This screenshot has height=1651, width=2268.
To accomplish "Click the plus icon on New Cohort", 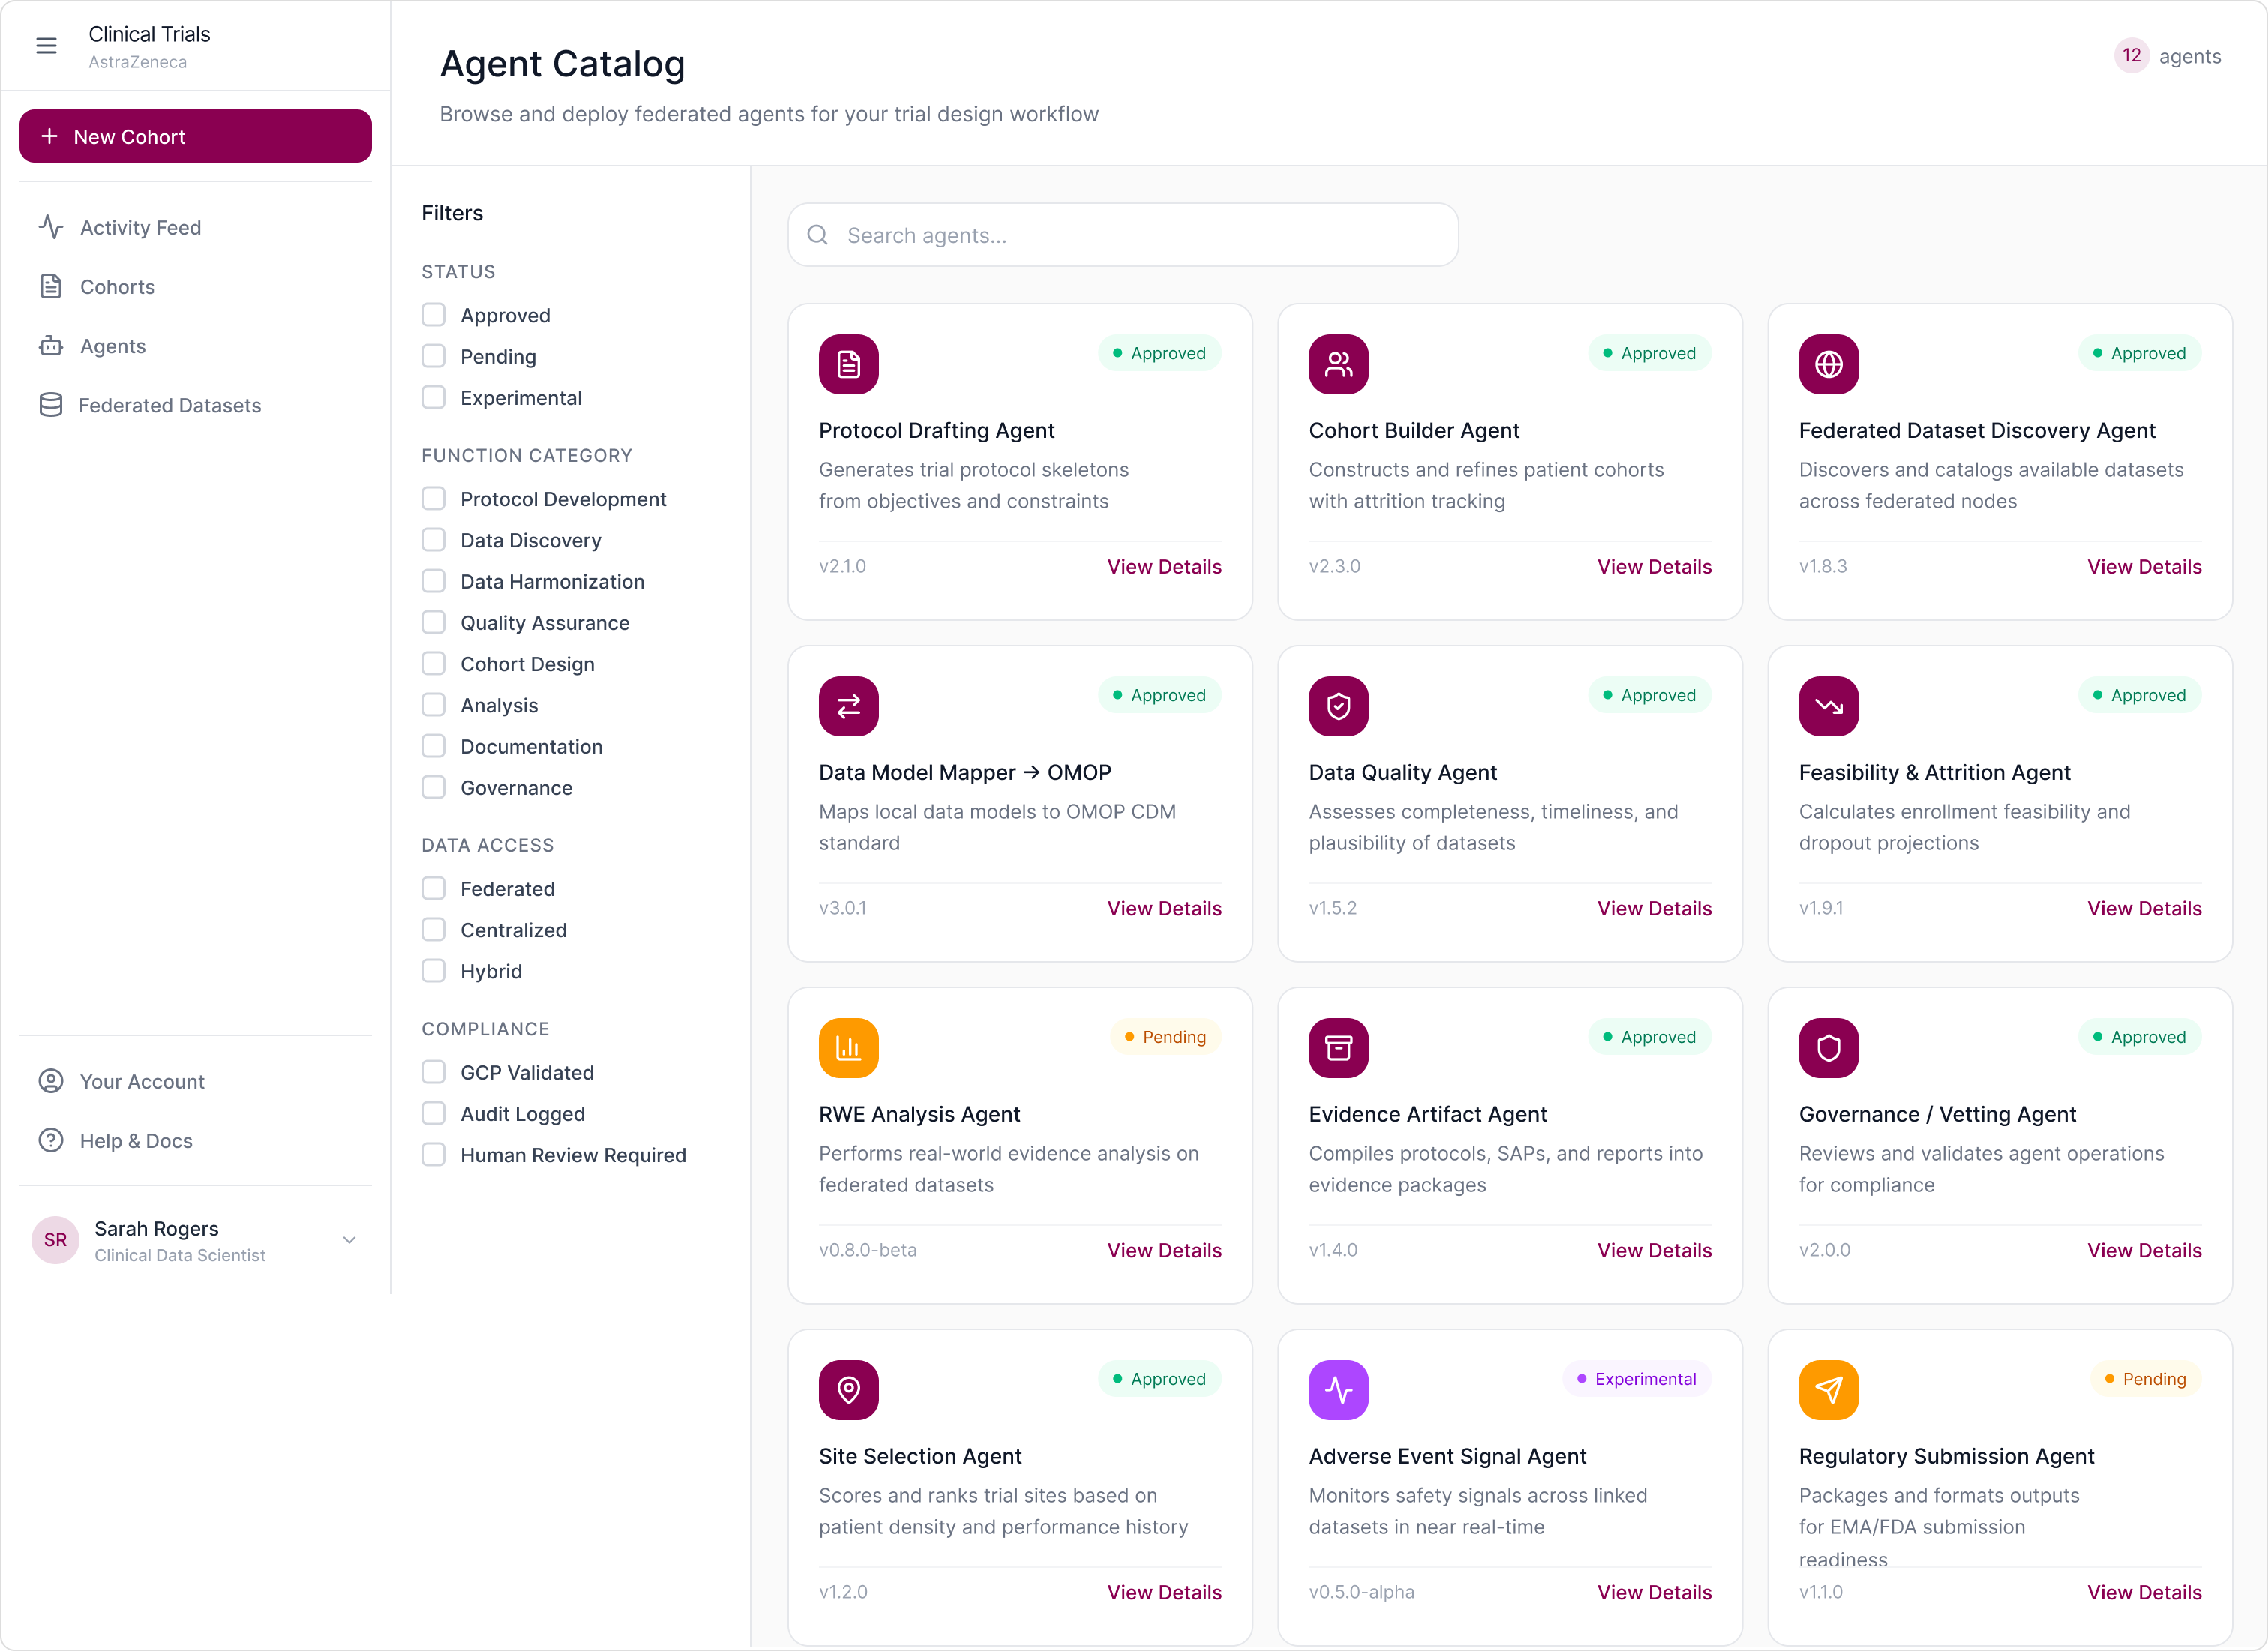I will coord(49,136).
